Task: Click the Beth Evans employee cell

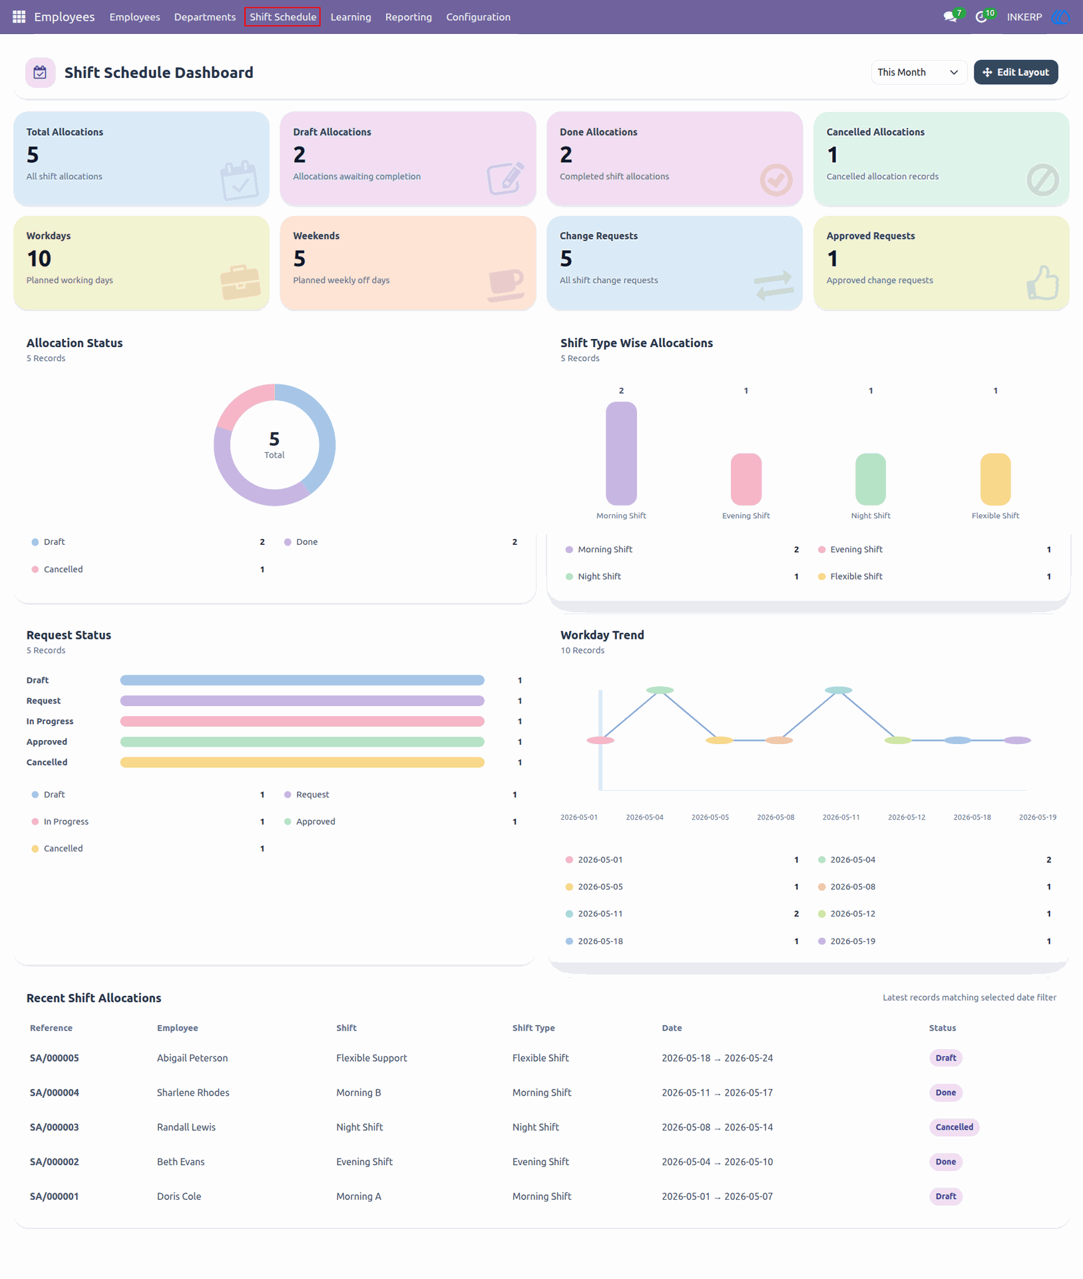Action: click(x=181, y=1162)
